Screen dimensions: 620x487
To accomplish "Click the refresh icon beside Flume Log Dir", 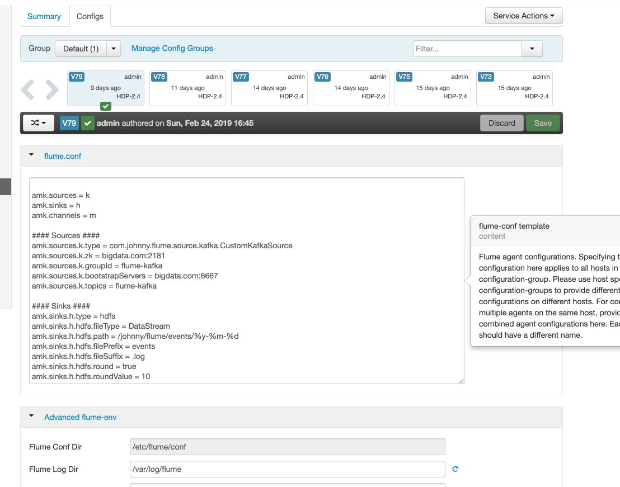I will point(455,469).
